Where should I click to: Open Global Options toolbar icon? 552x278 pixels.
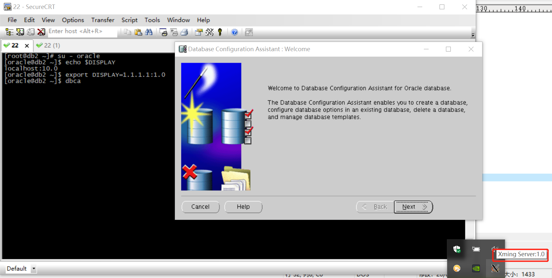click(210, 32)
